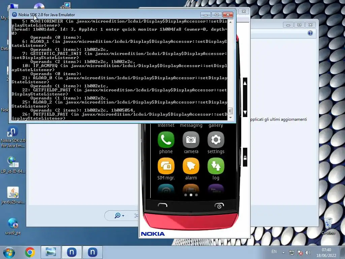
Task: Click the Windows Start button
Action: pos(9,252)
